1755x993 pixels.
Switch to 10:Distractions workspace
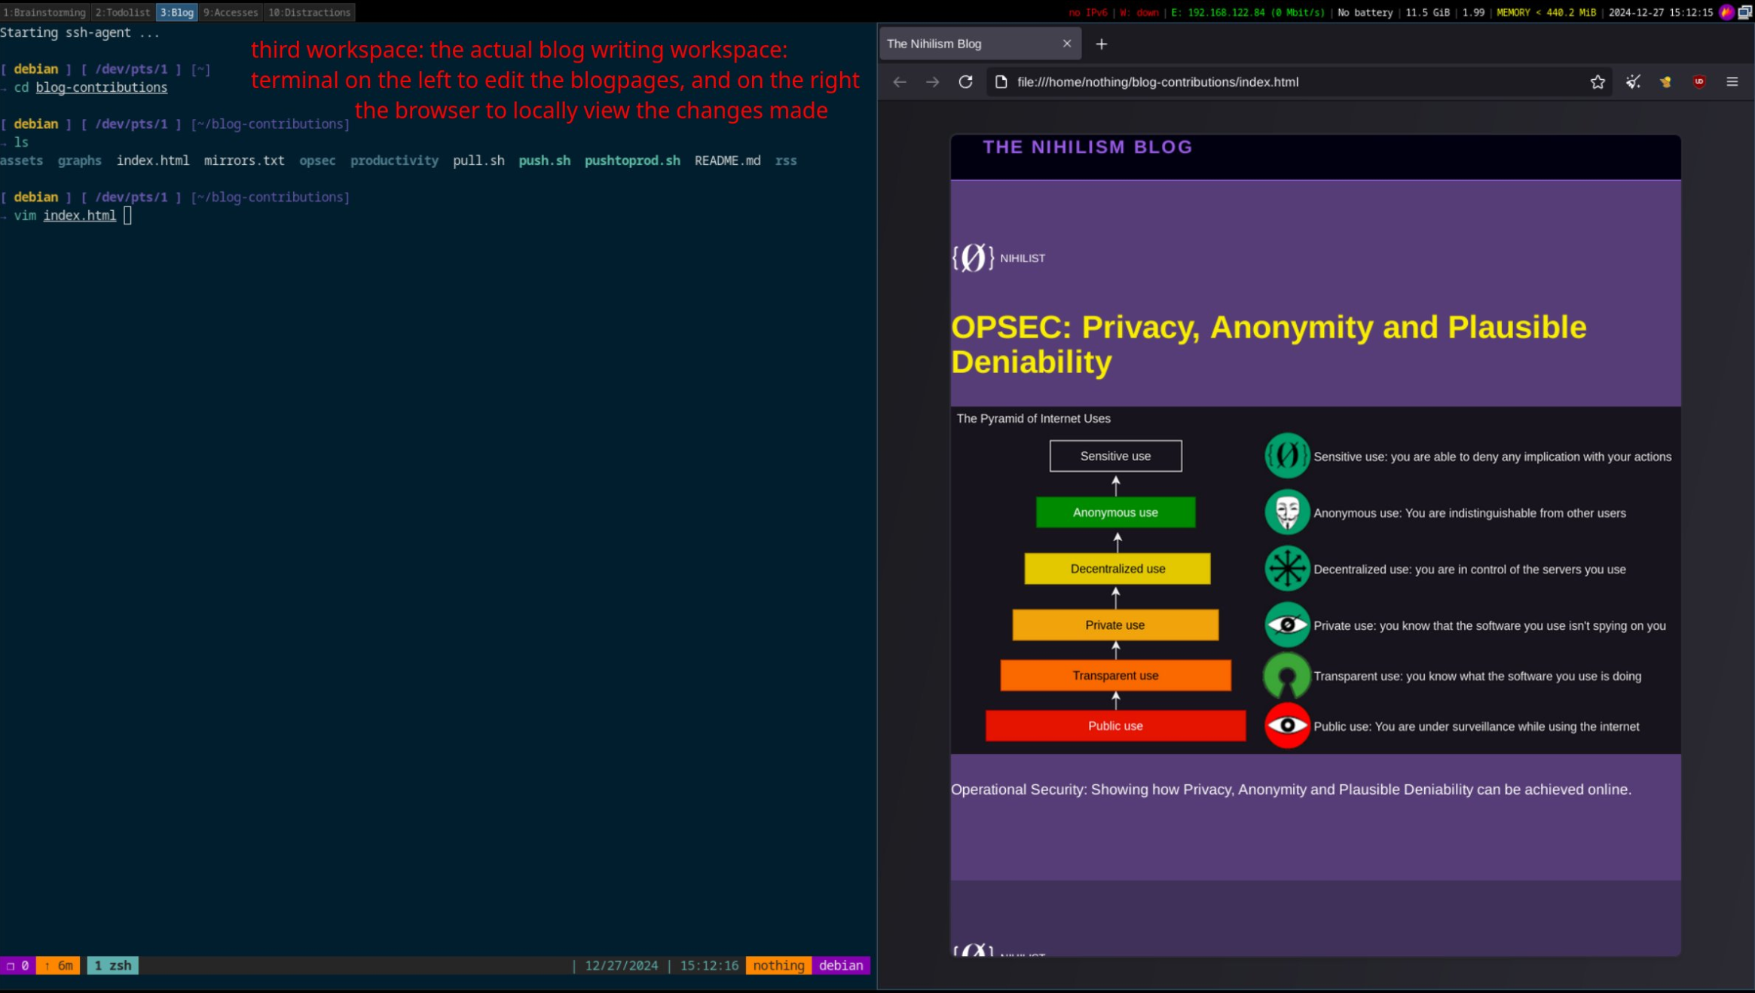pos(310,12)
